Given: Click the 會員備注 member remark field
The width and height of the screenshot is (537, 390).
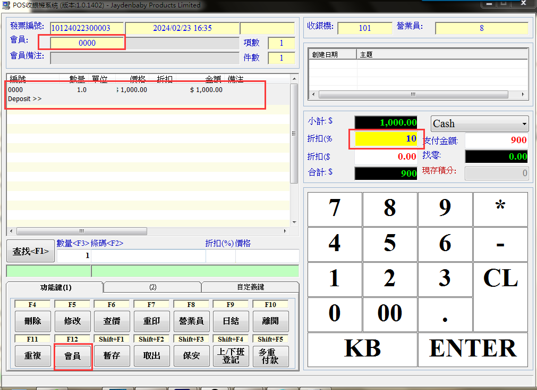Looking at the screenshot, I should point(144,58).
